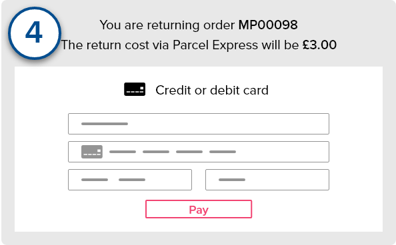Click the 'Credit or debit card' heading
Viewport: 396px width, 245px height.
click(212, 90)
